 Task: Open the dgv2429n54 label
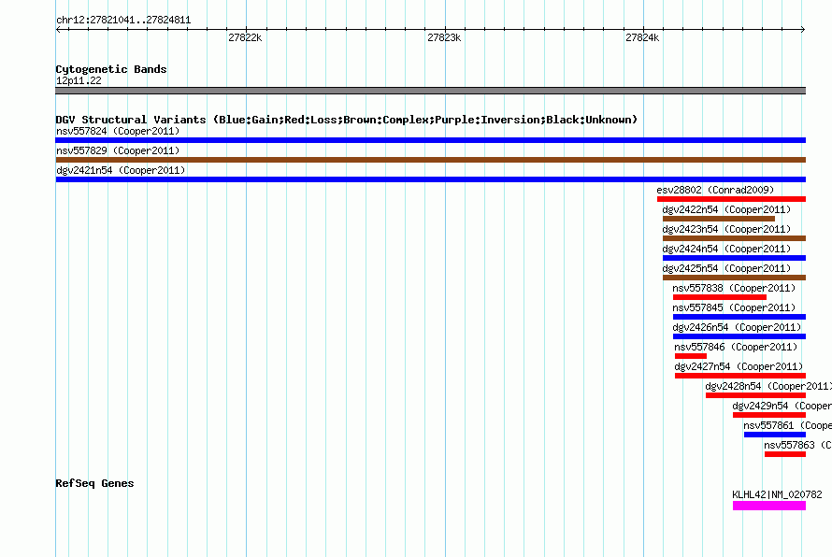tap(782, 406)
